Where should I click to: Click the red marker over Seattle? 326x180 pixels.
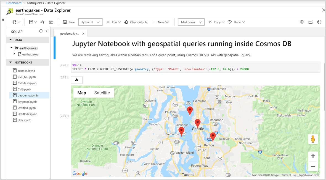(x=198, y=123)
